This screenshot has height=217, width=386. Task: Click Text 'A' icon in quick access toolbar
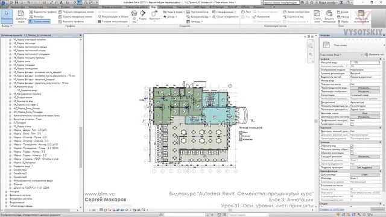[x=62, y=2]
